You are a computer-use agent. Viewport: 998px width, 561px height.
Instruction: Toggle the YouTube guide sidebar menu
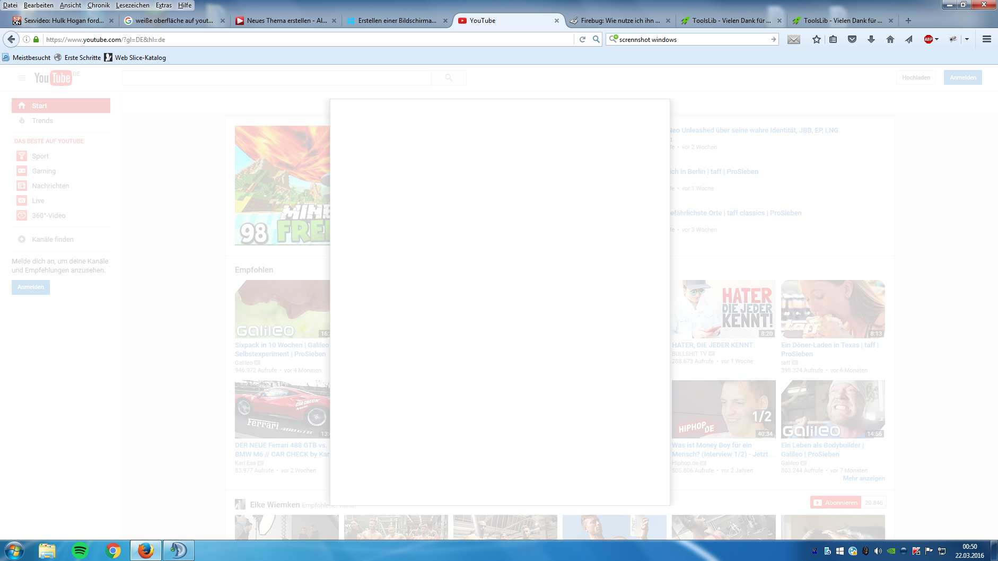(x=22, y=78)
